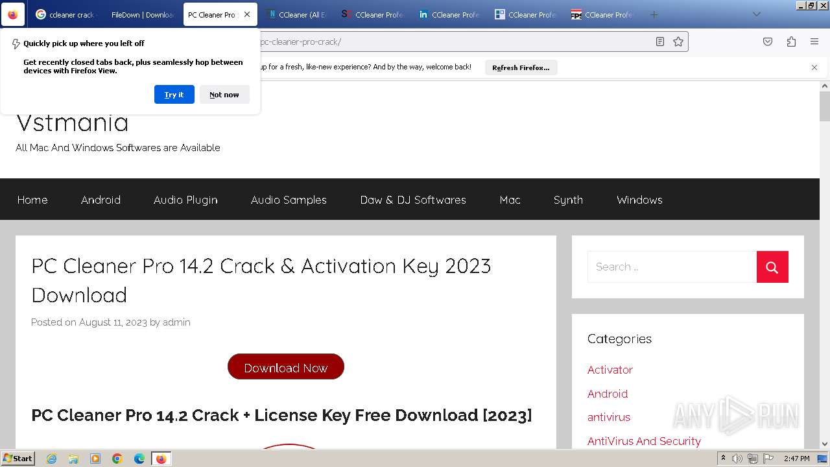Open Firefox View from the tab bar
The image size is (830, 467).
[x=13, y=14]
